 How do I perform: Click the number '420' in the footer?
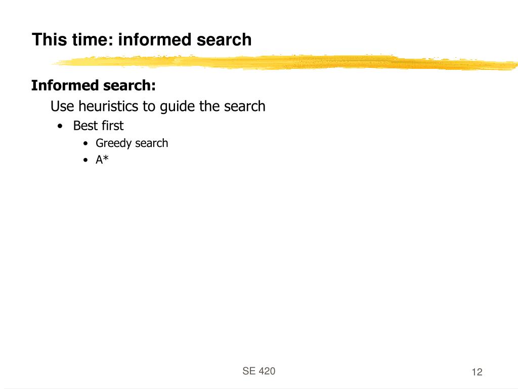coord(266,371)
